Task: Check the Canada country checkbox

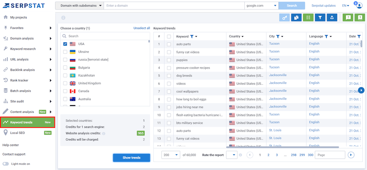Action: tap(65, 91)
